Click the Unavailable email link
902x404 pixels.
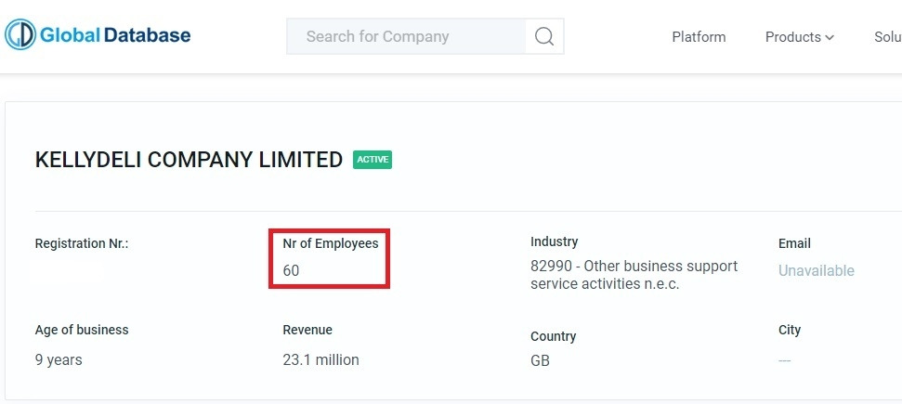tap(817, 270)
